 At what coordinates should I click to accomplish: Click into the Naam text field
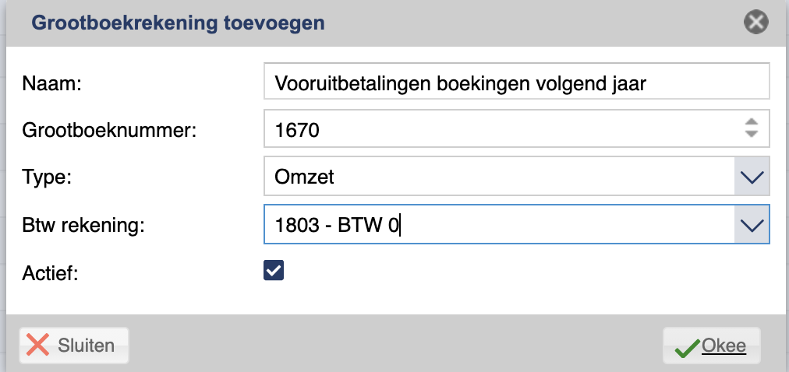[516, 82]
